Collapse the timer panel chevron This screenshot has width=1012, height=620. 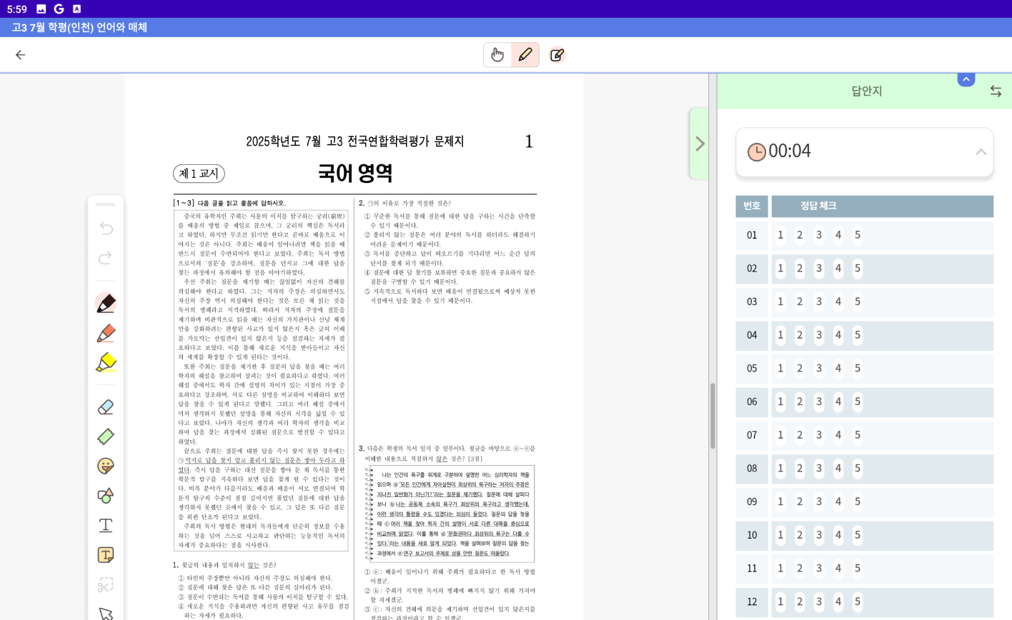[981, 151]
